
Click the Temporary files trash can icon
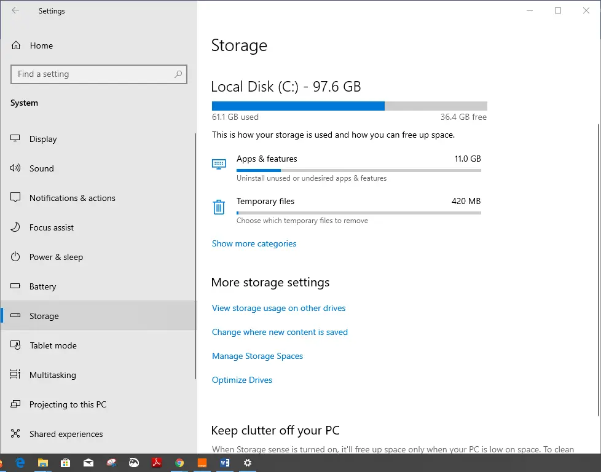coord(219,207)
